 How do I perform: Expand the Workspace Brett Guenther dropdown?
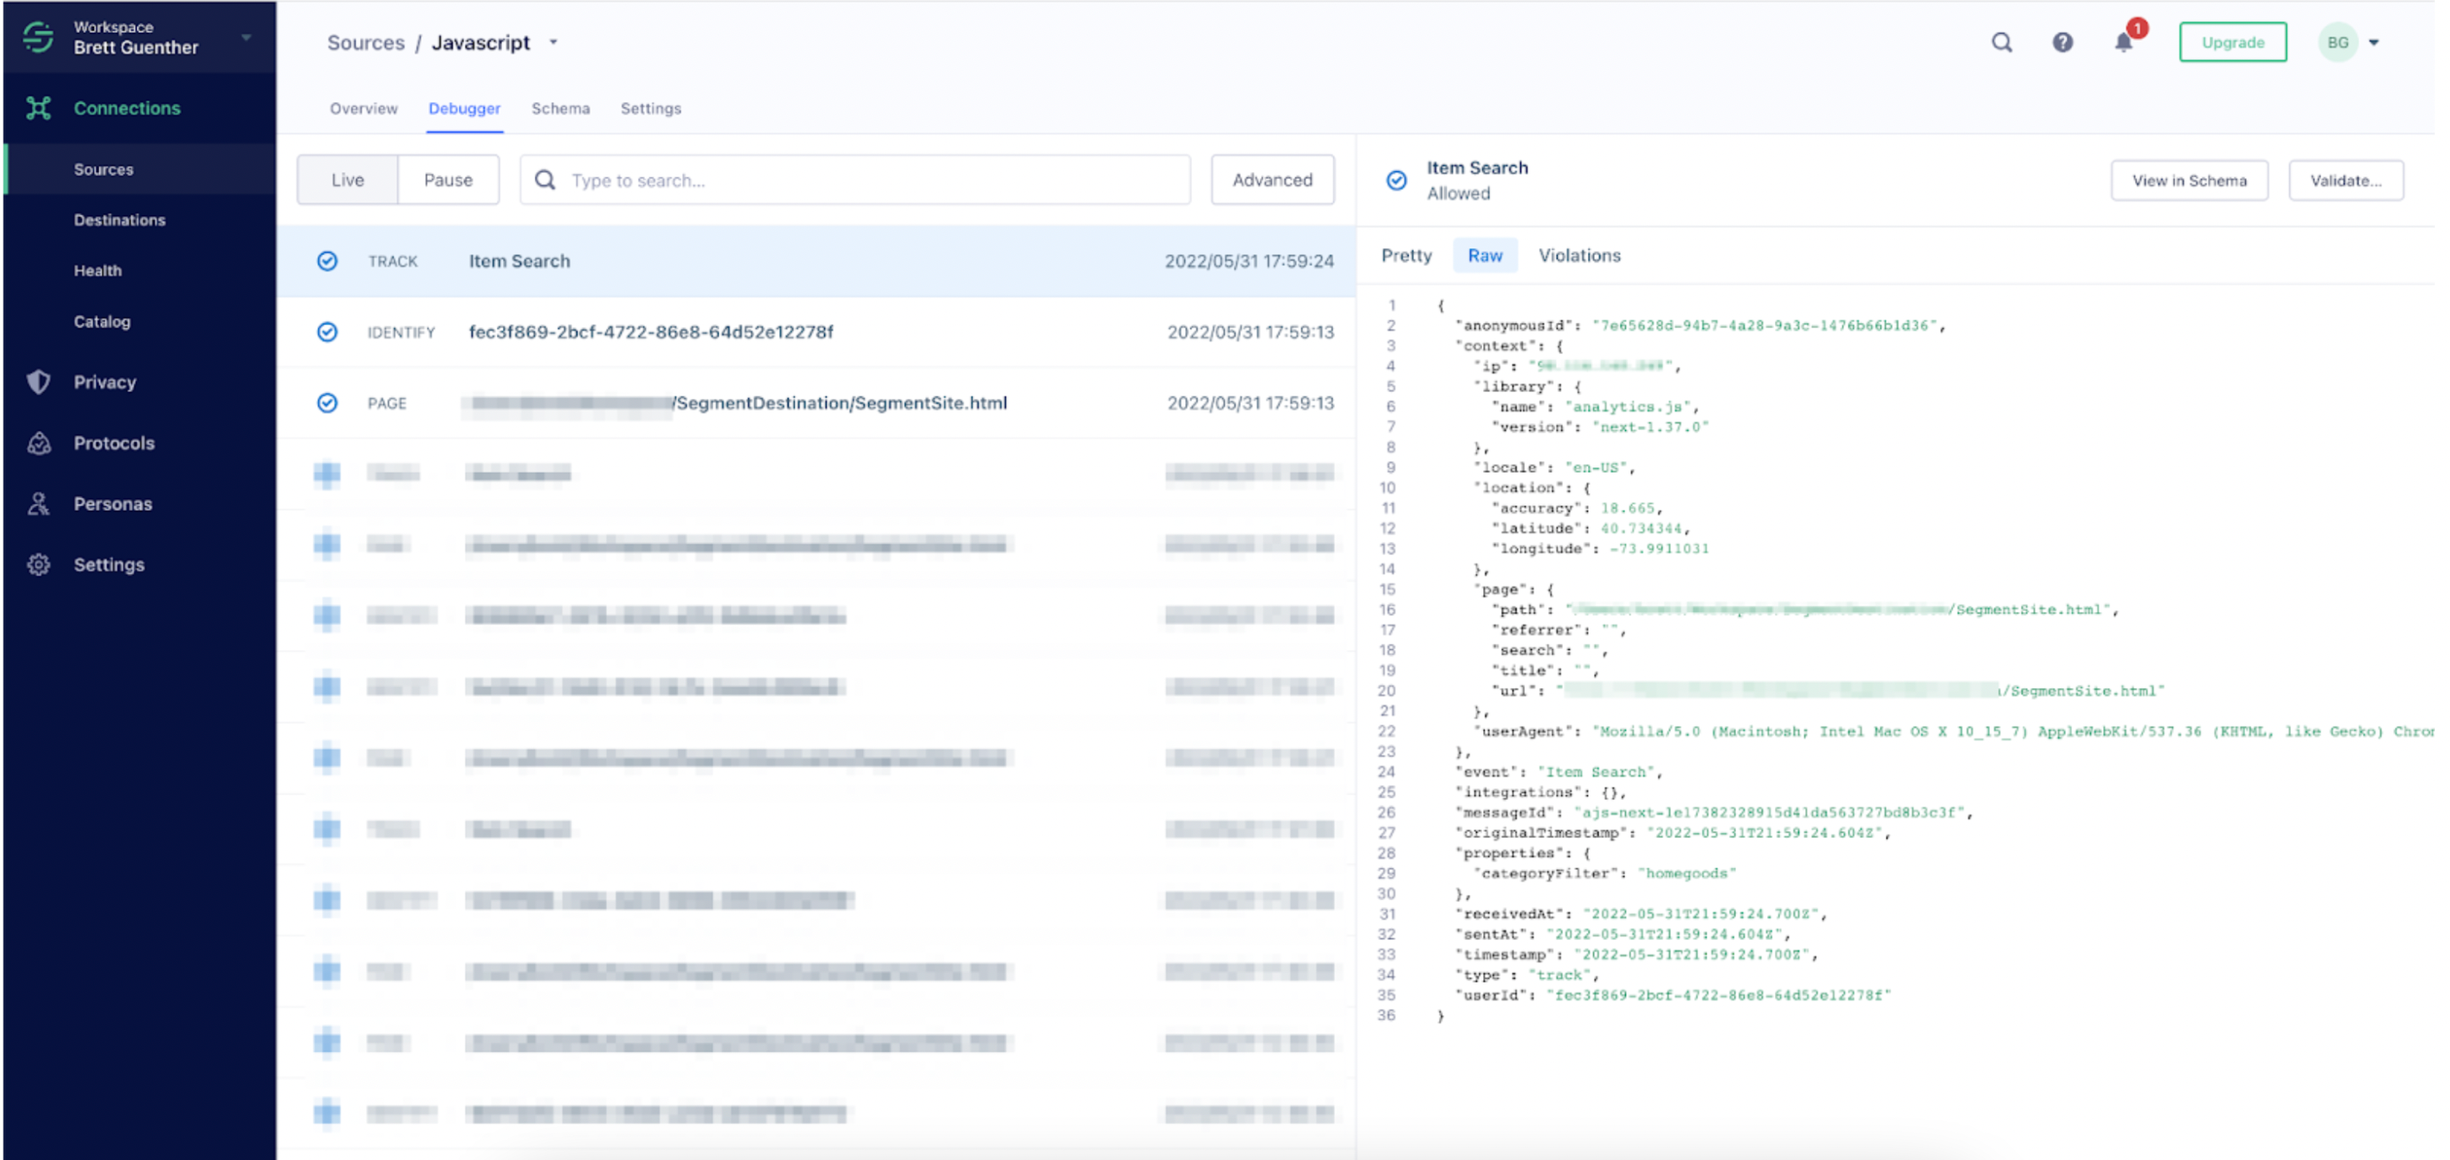pyautogui.click(x=247, y=38)
